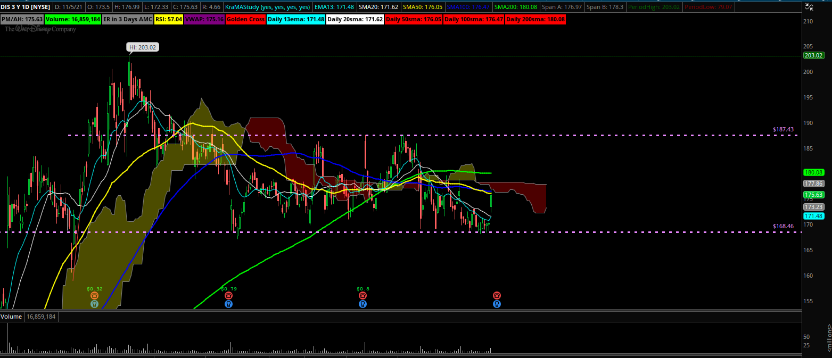Click the SMA200: 180.08 header value

point(516,7)
